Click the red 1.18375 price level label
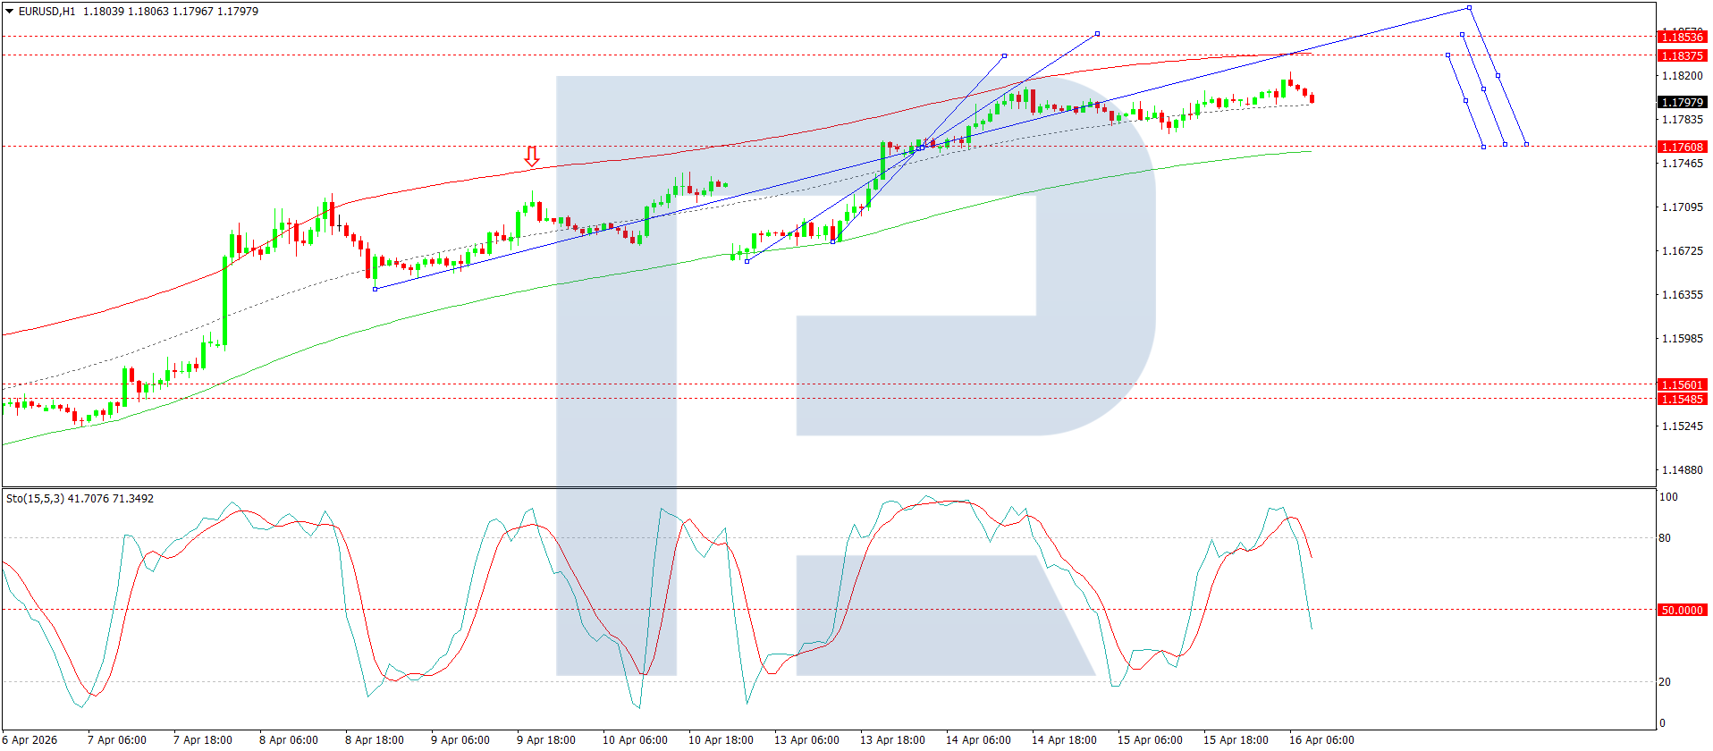This screenshot has height=751, width=1713. click(x=1682, y=56)
